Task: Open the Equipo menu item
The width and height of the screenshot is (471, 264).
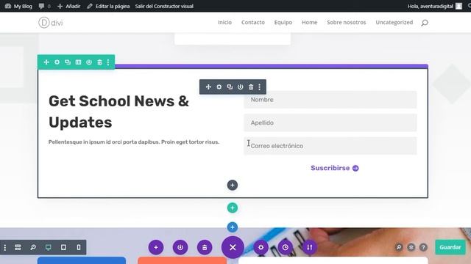Action: pos(283,22)
